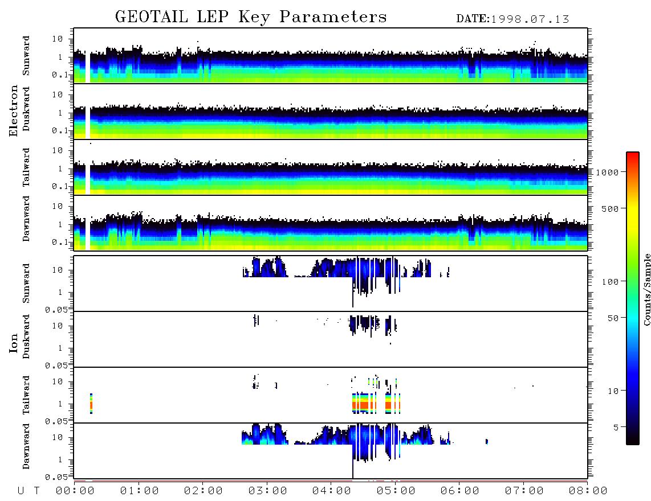Screen dimensions: 651x501
Task: Click the "5" colorbar tick label
Action: [616, 428]
